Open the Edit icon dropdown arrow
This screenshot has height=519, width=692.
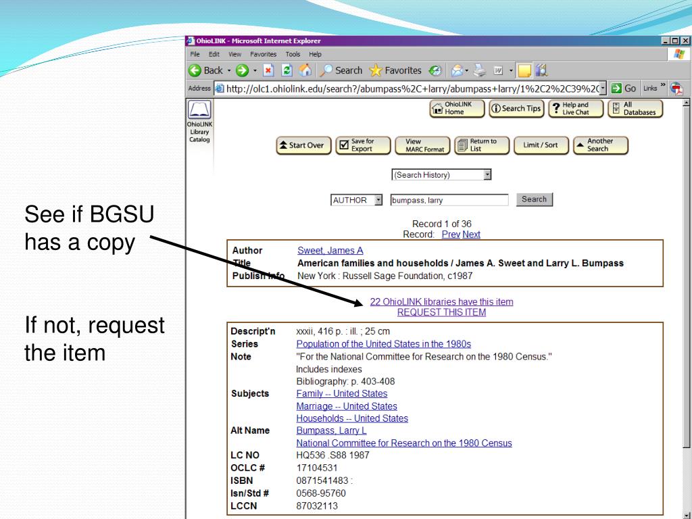[x=511, y=70]
